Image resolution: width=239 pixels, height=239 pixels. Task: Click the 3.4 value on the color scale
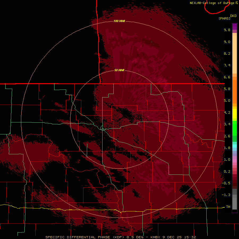tap(227, 124)
